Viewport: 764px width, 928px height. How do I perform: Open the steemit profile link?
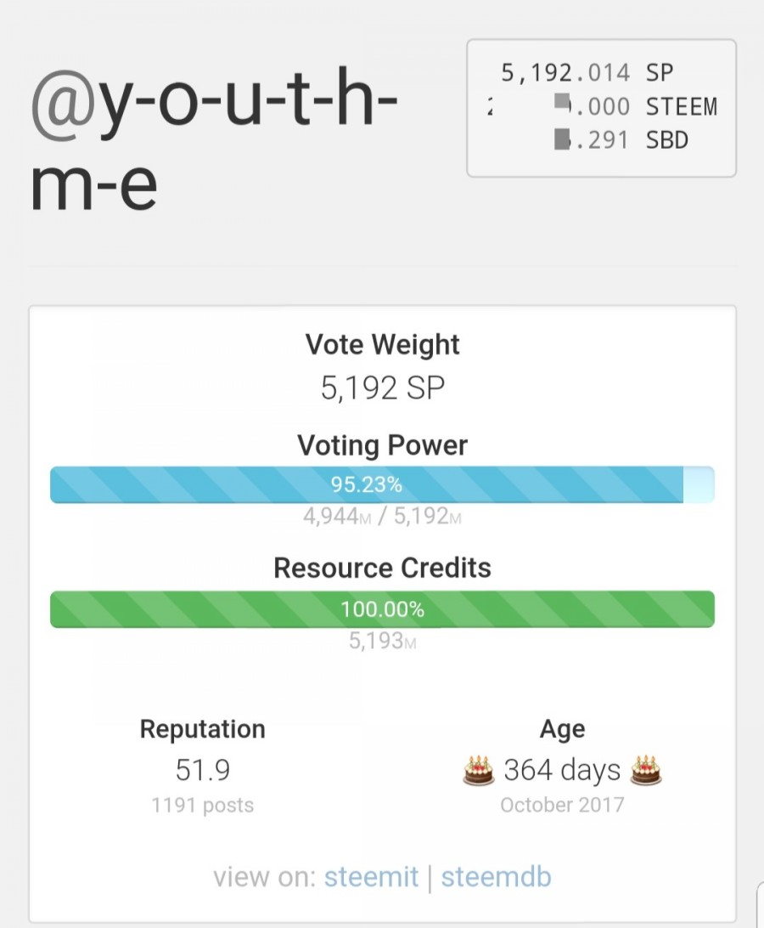(371, 876)
